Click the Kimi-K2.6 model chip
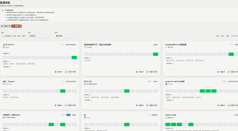The image size is (238, 131). [88, 61]
